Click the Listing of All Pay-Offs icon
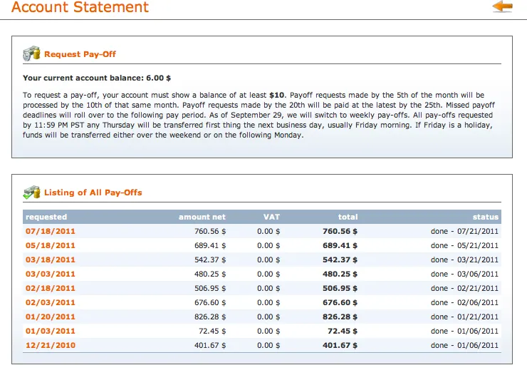527x380 pixels. point(31,192)
